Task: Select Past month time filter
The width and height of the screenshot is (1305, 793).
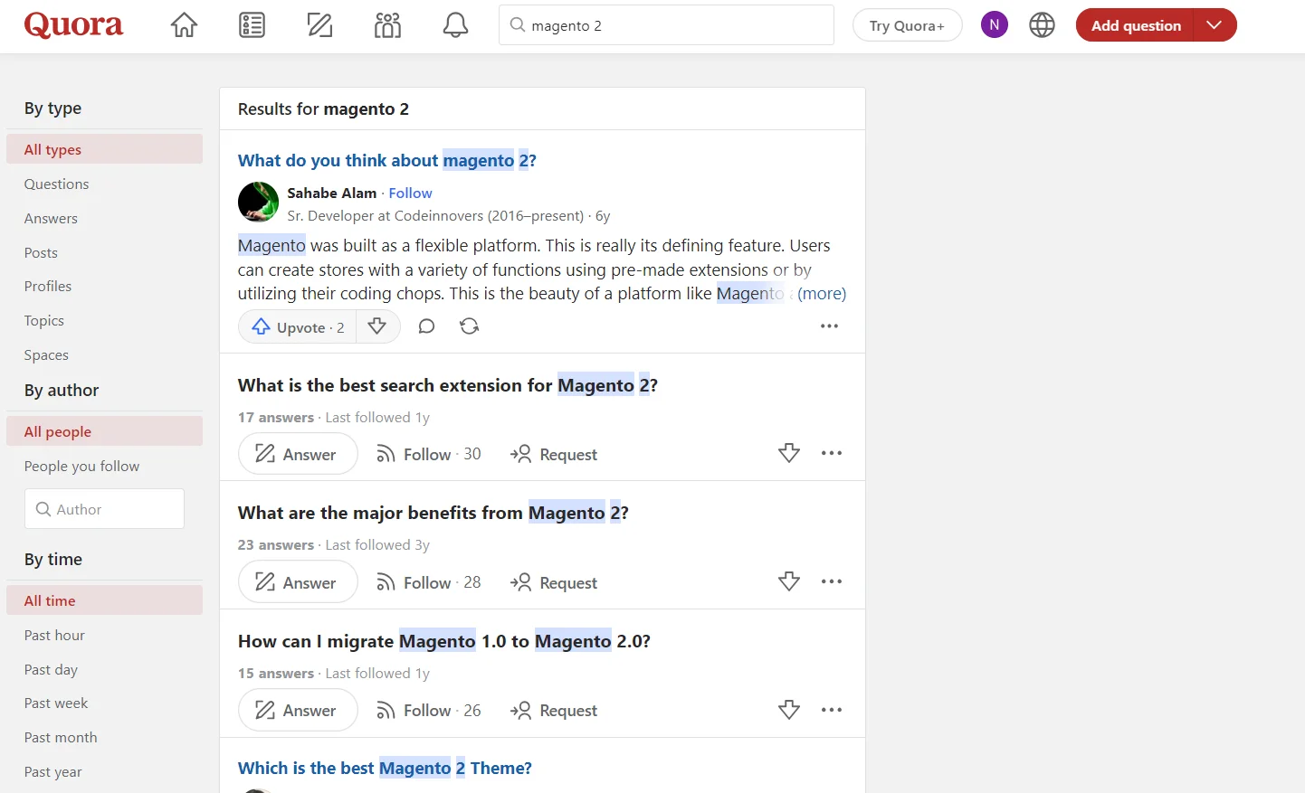Action: 61,738
